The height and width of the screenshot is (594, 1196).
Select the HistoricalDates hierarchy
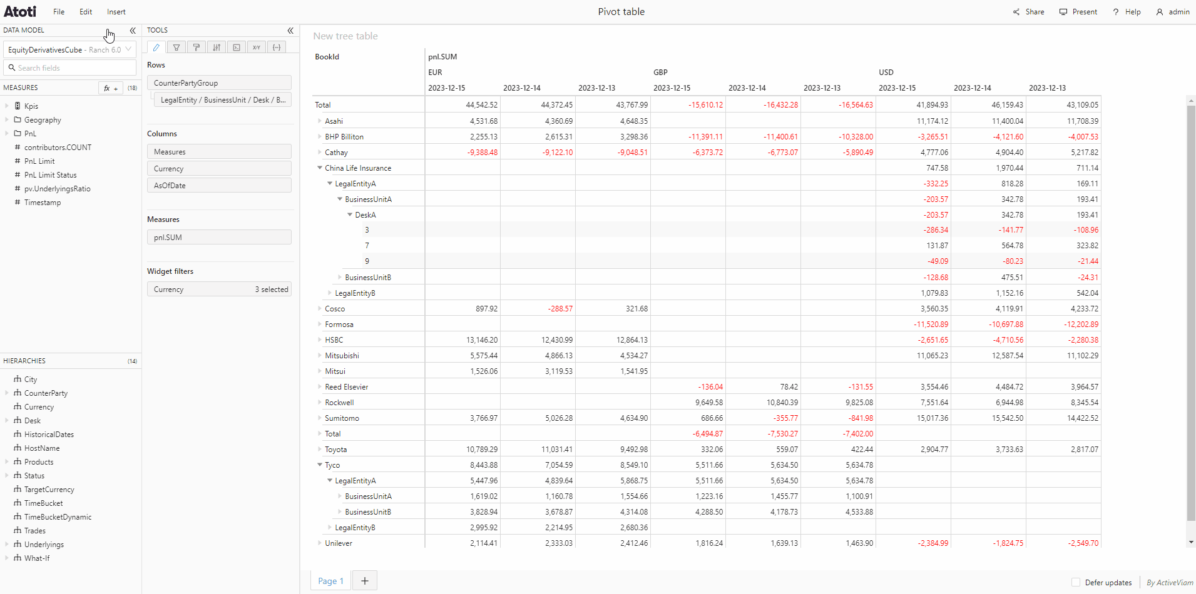coord(49,434)
